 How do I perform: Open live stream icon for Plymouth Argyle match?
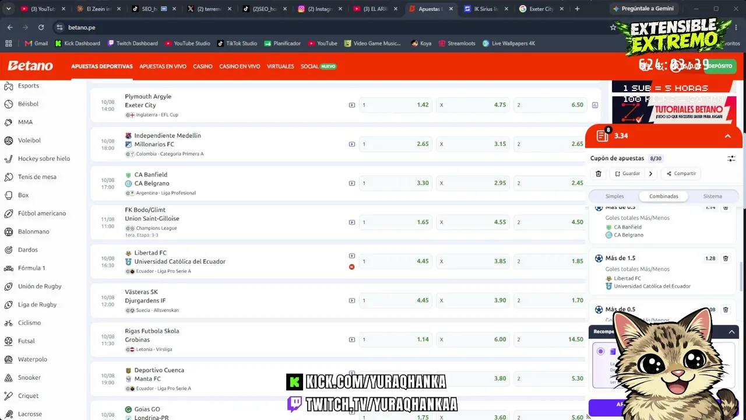pos(351,105)
